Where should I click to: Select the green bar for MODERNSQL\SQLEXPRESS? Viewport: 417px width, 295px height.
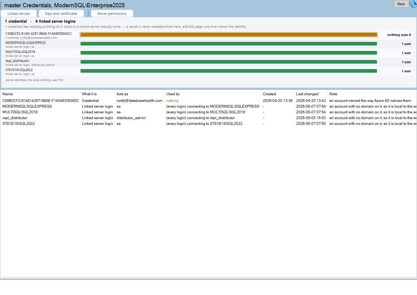pos(229,44)
